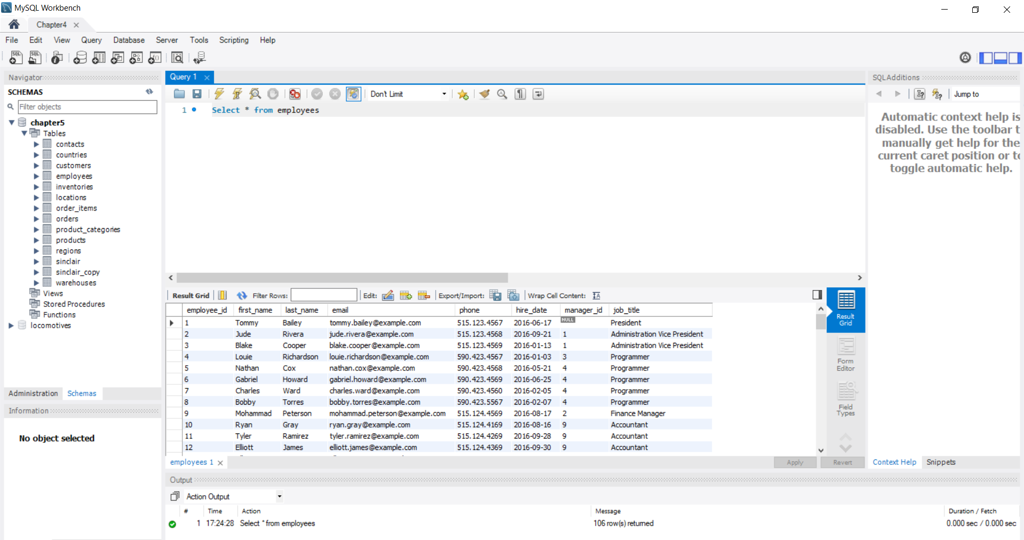The image size is (1024, 540).
Task: Delete selected rows icon in result grid
Action: point(424,295)
